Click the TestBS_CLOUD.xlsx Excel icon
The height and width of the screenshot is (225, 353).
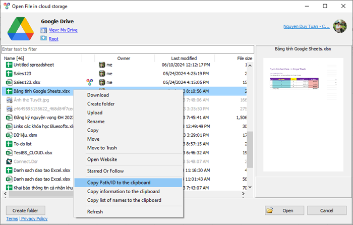[9, 153]
